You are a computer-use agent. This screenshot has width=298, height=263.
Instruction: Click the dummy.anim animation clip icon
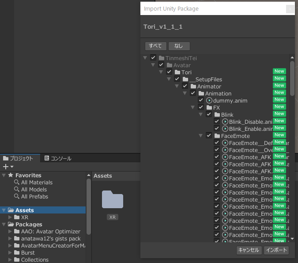pos(209,100)
